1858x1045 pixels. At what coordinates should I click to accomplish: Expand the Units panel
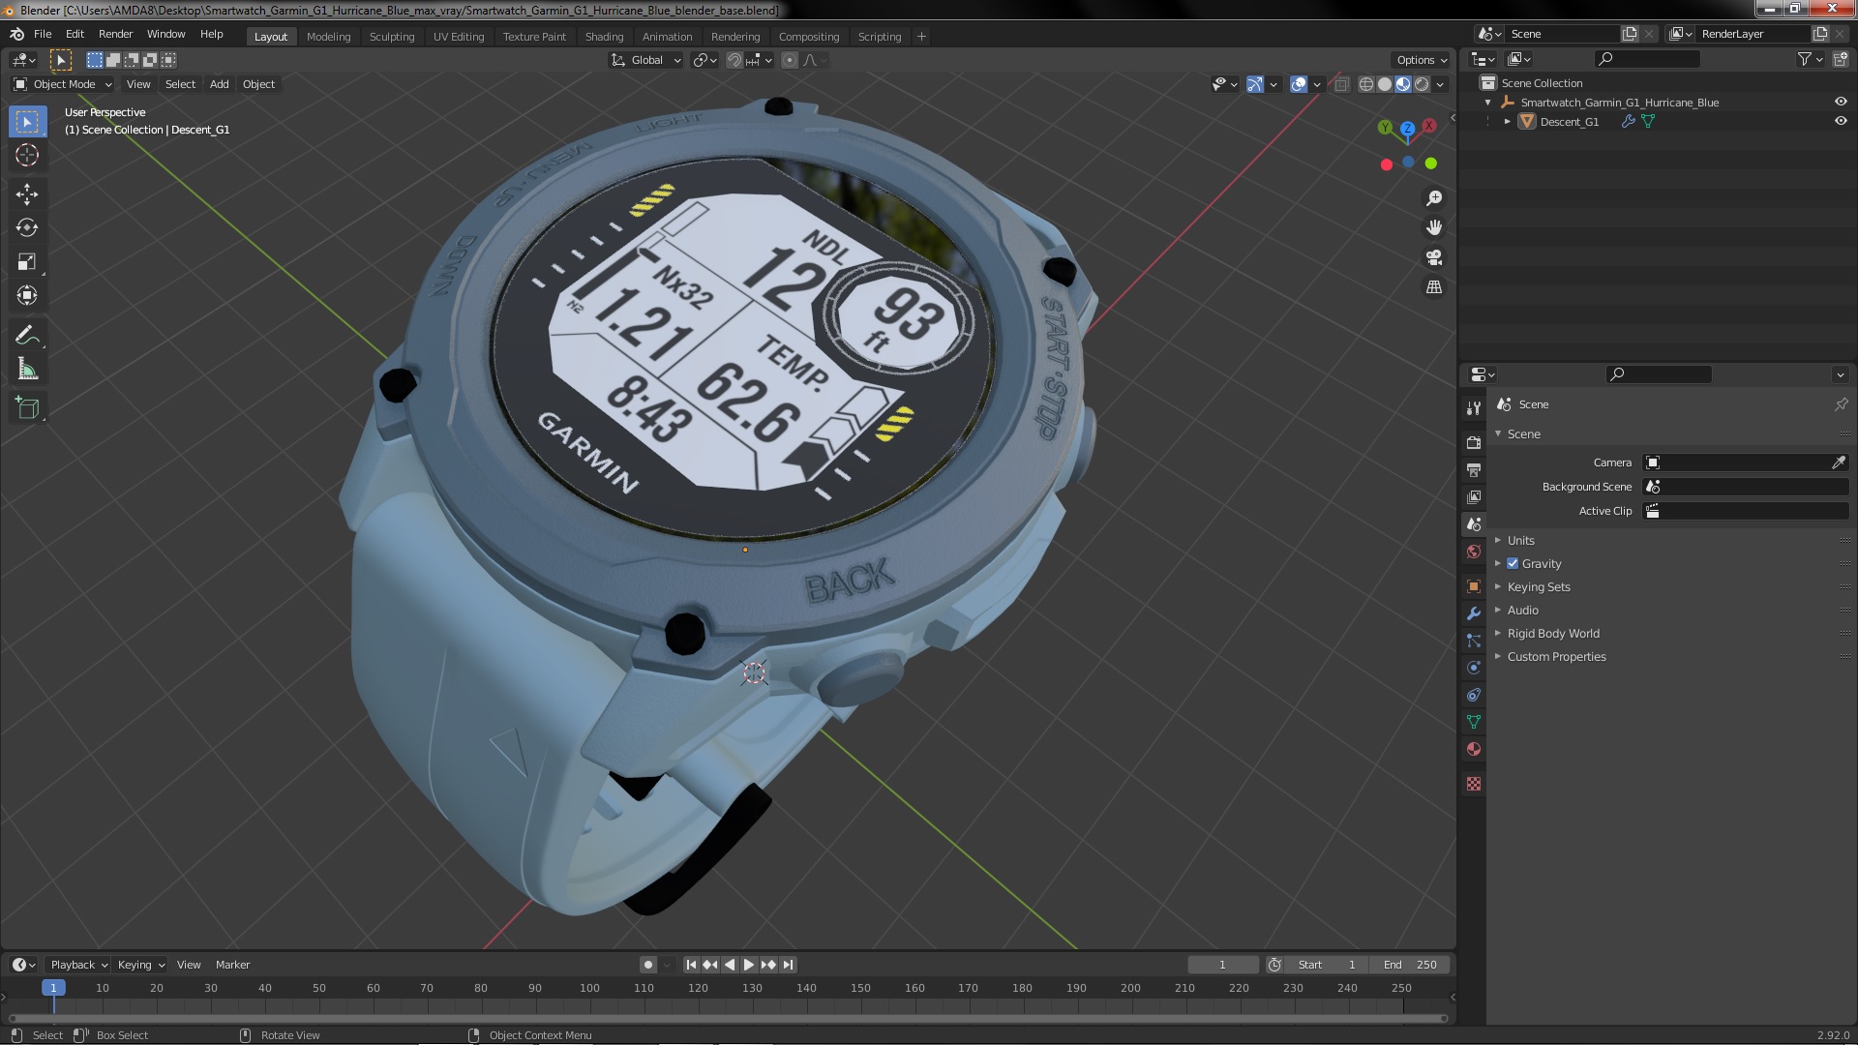tap(1520, 540)
